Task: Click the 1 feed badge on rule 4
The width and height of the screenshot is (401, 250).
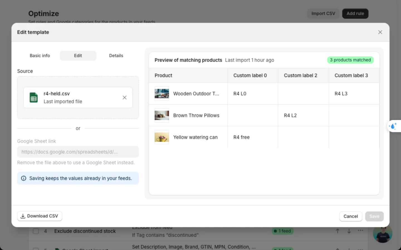Action: pyautogui.click(x=283, y=231)
